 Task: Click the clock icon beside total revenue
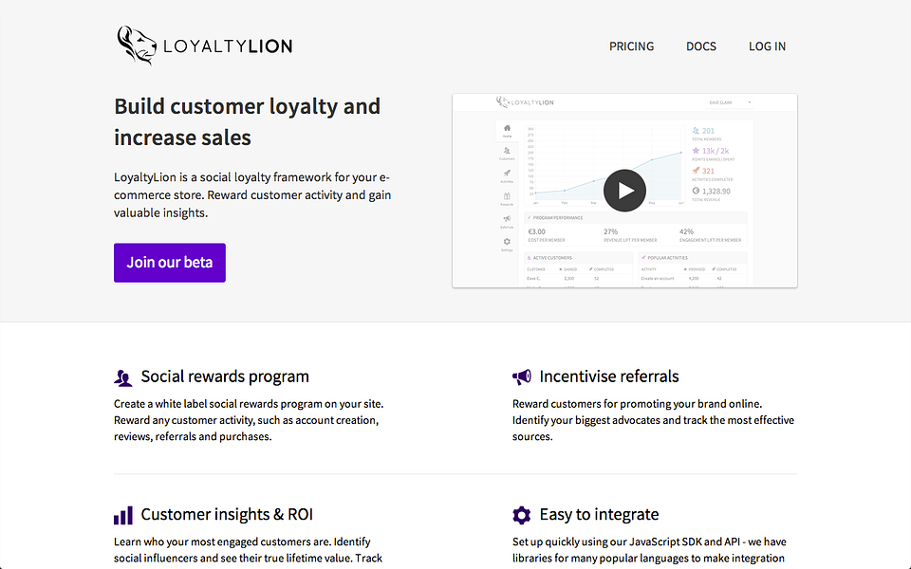(x=696, y=191)
